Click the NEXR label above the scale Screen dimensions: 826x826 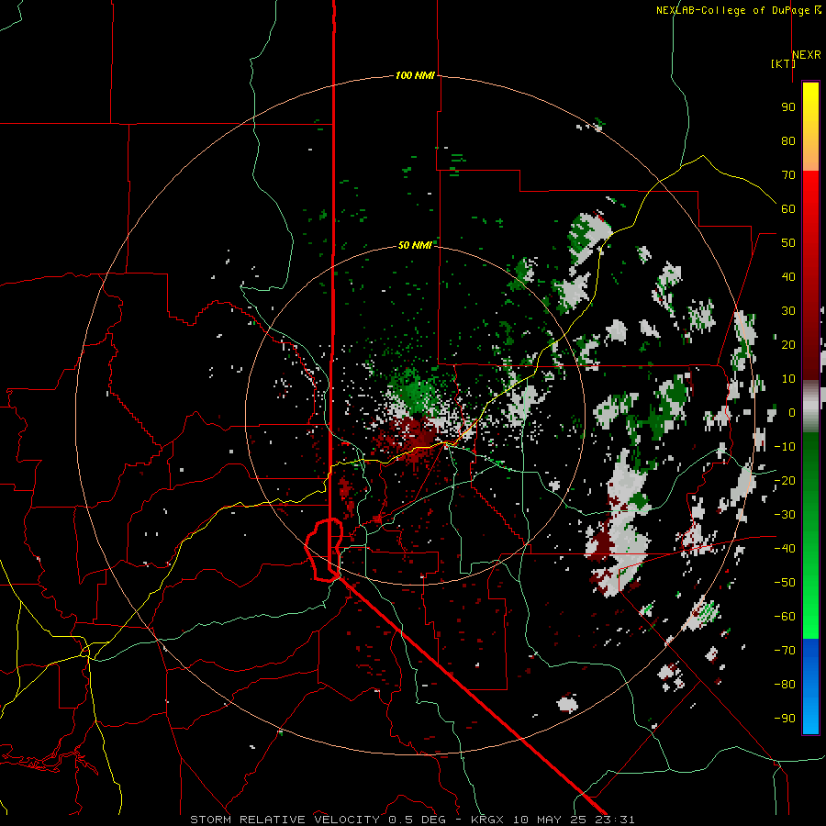[807, 55]
